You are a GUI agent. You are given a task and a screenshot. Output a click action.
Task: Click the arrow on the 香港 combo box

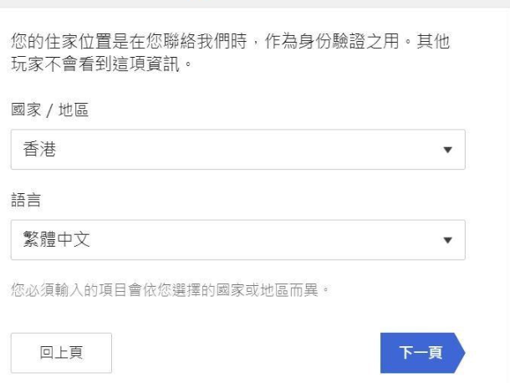(x=447, y=151)
